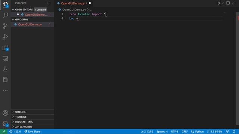The image size is (239, 134).
Task: Click the breadcrumb ellipsis symbol path
Action: 90,10
